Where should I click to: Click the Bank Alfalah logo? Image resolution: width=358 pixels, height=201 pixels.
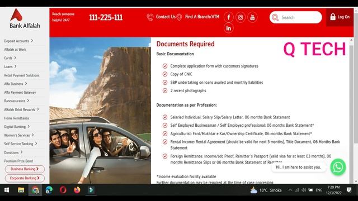click(x=25, y=18)
